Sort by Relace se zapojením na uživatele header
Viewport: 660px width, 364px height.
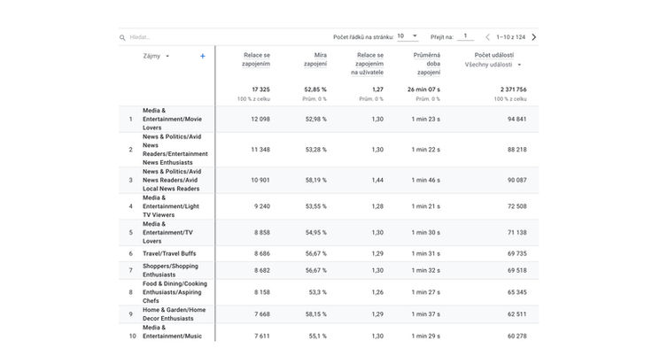coord(368,64)
